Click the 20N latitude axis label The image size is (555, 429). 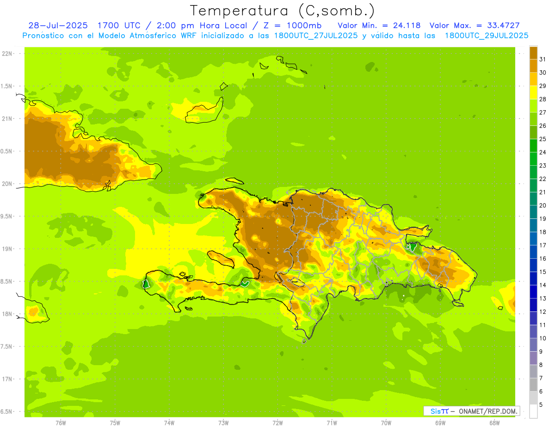click(7, 184)
